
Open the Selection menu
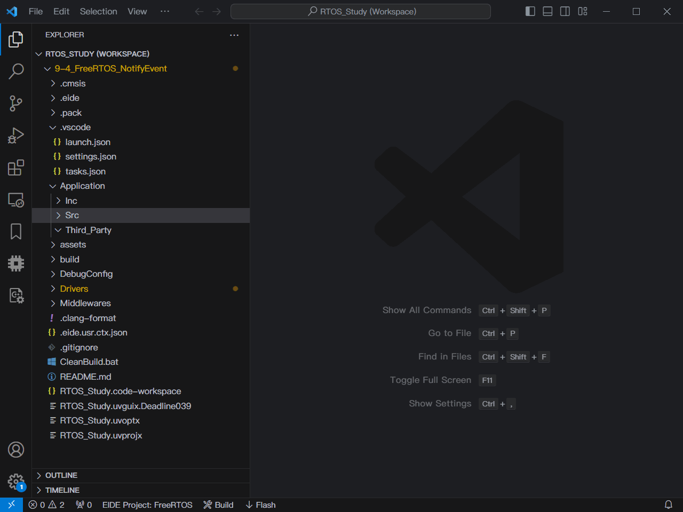98,11
